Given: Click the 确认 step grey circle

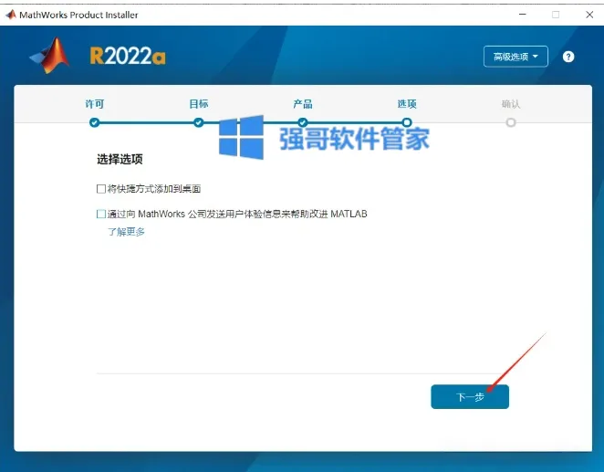Looking at the screenshot, I should pos(511,122).
